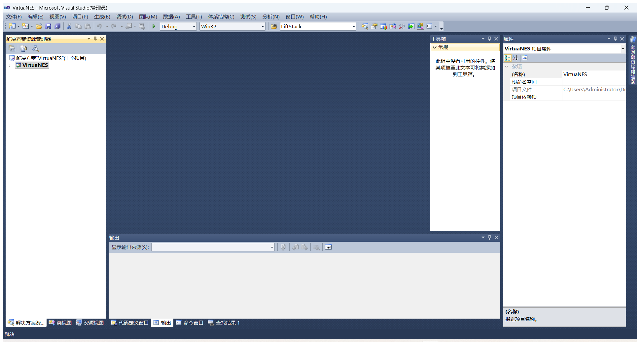Toggle categorized view in Properties panel
Image resolution: width=640 pixels, height=342 pixels.
point(508,58)
